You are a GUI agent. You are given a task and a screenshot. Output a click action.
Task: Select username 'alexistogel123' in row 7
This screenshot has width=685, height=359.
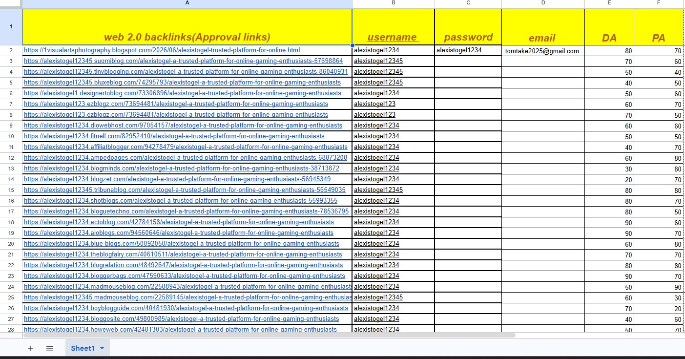tap(394, 104)
